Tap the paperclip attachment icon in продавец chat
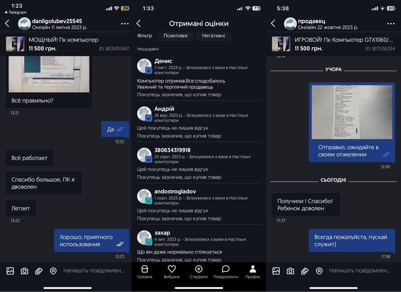Image resolution: width=401 pixels, height=292 pixels. coord(305,270)
